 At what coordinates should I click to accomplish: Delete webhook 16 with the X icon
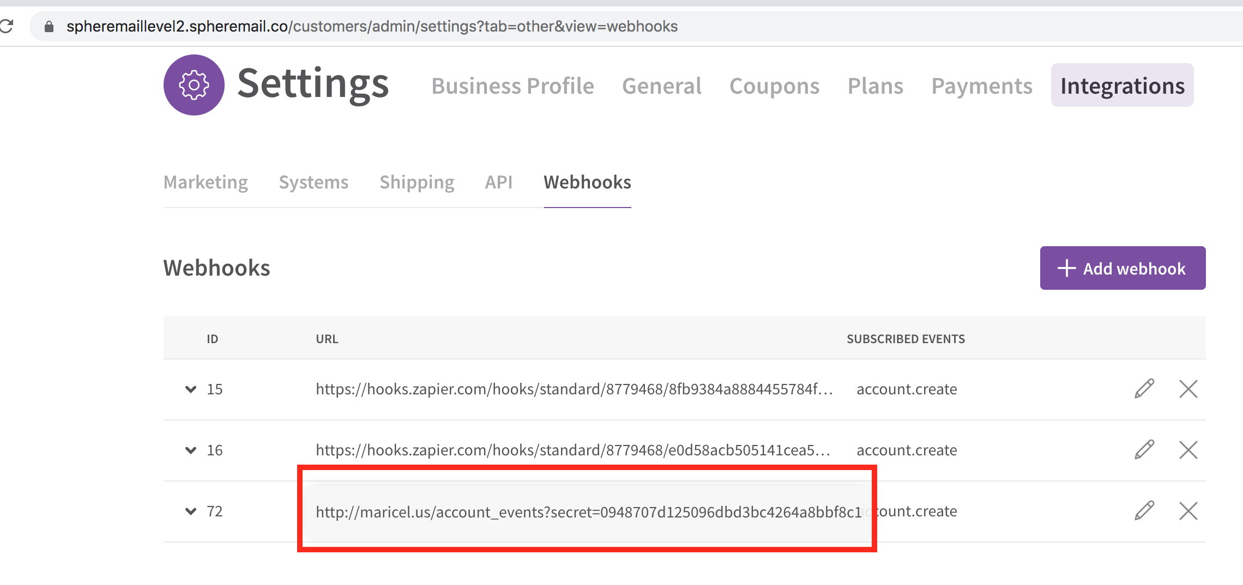tap(1188, 450)
